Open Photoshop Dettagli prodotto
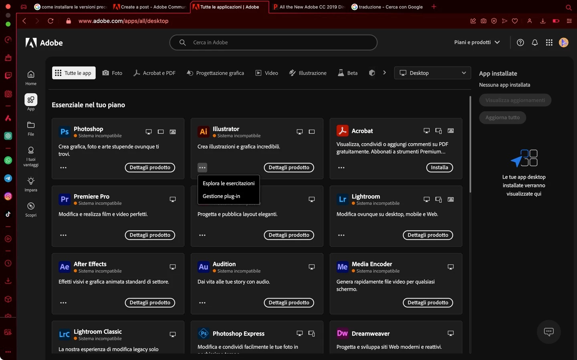 (x=150, y=168)
